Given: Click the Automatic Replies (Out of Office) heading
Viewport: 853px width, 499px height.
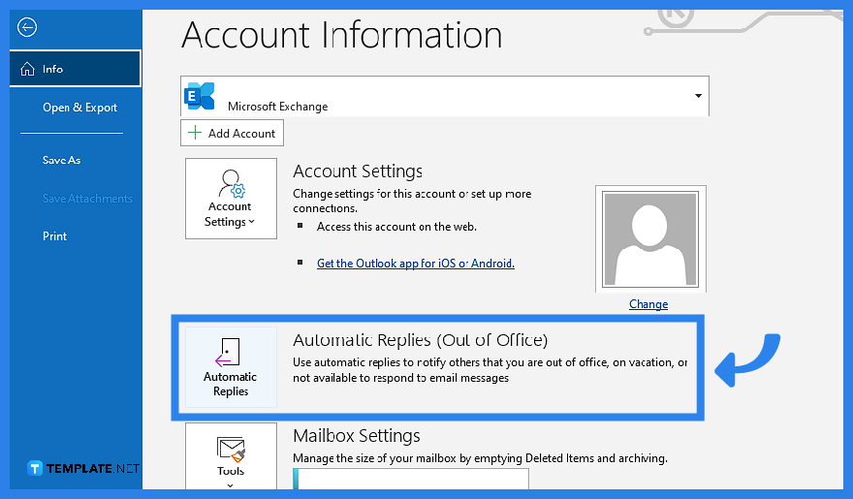Looking at the screenshot, I should 420,340.
